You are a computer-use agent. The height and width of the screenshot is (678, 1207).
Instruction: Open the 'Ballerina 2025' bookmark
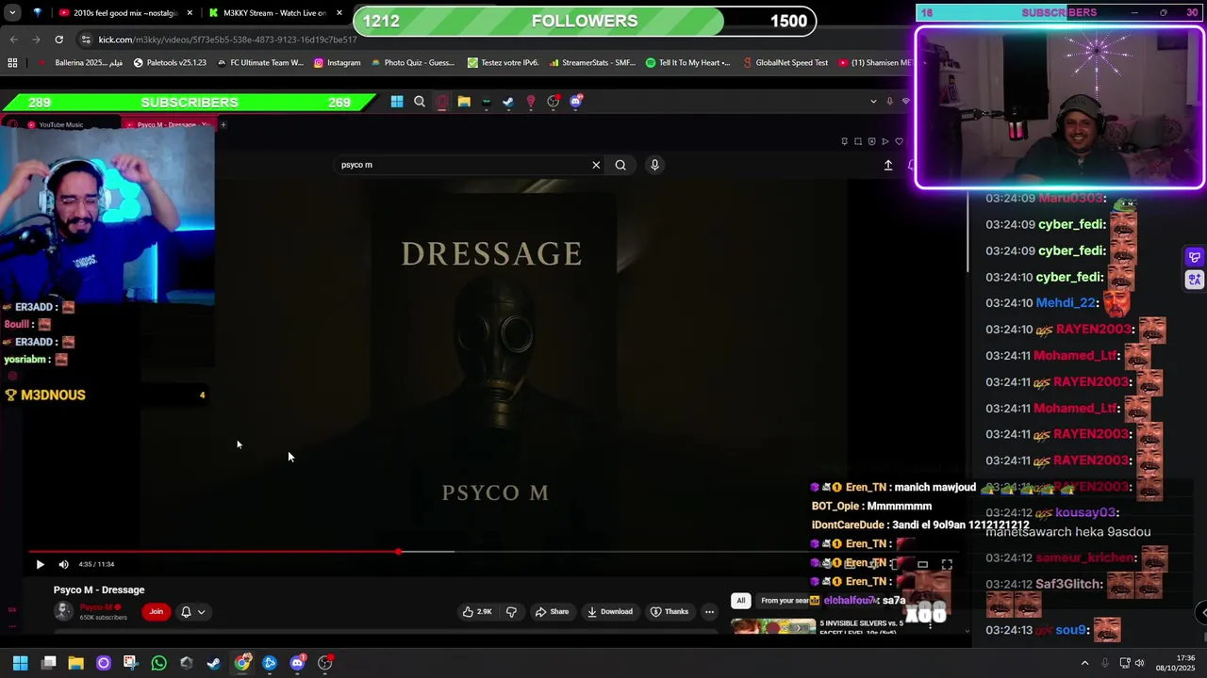click(81, 63)
